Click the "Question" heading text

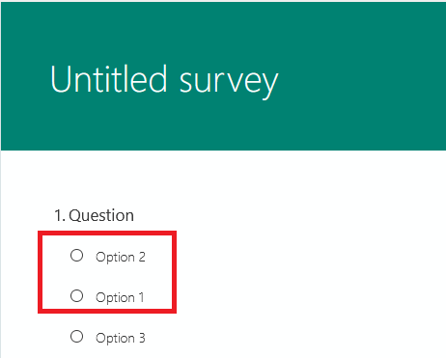(x=101, y=215)
